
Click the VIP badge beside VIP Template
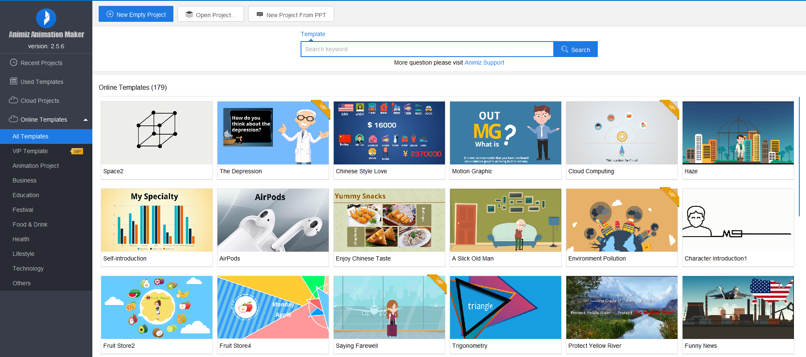77,151
